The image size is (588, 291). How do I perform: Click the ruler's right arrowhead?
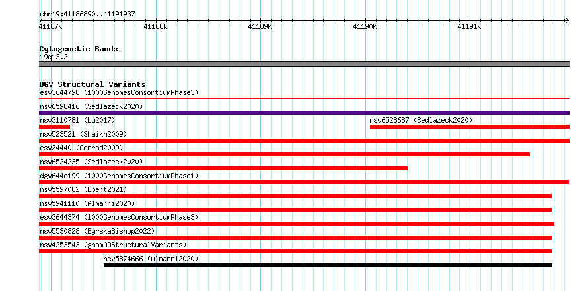pos(567,20)
